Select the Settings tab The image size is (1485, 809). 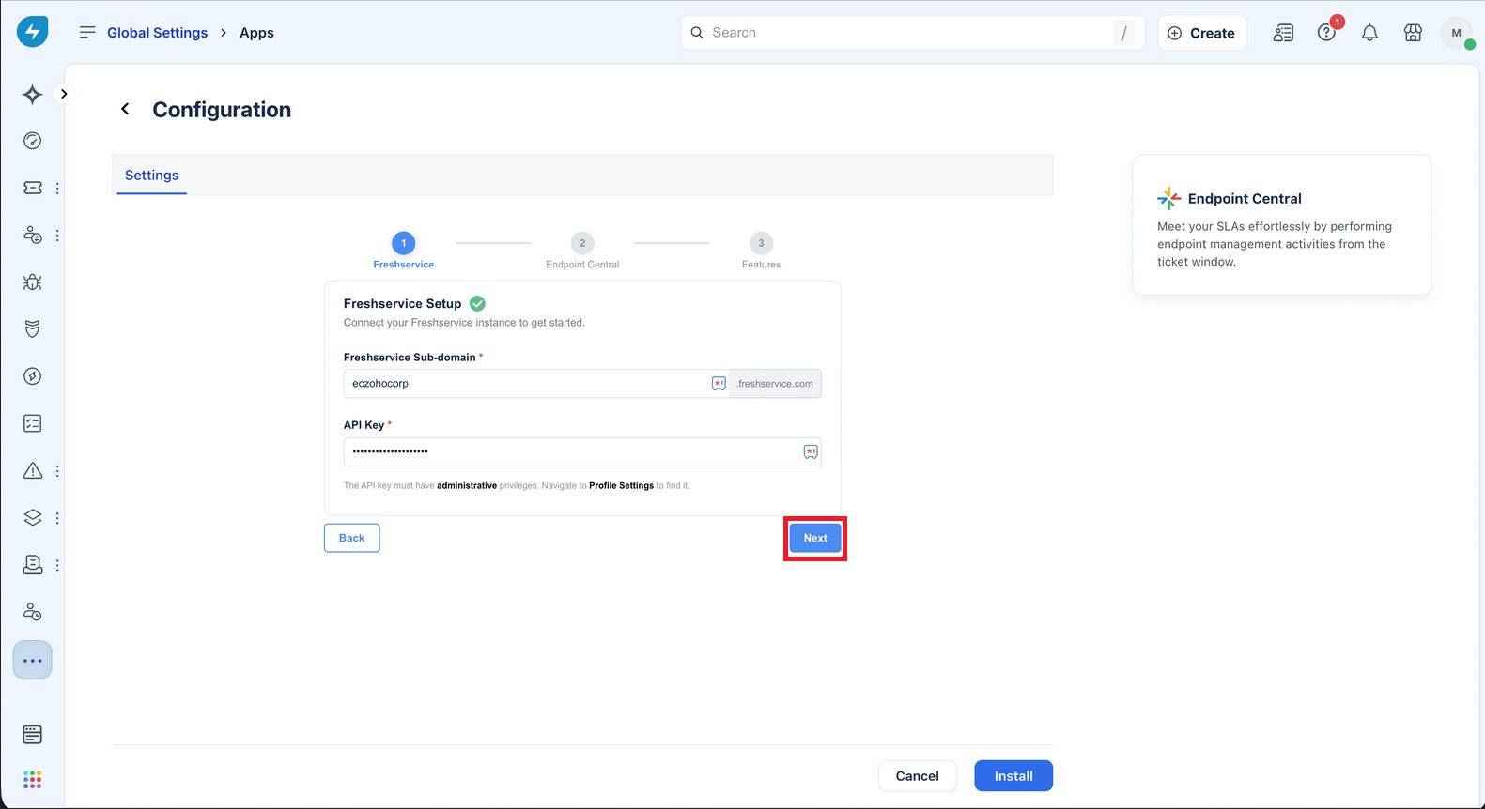pos(151,176)
